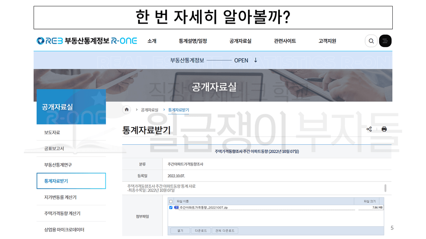Click the zip file icon
Viewport: 426px width, 239px height.
(176, 208)
